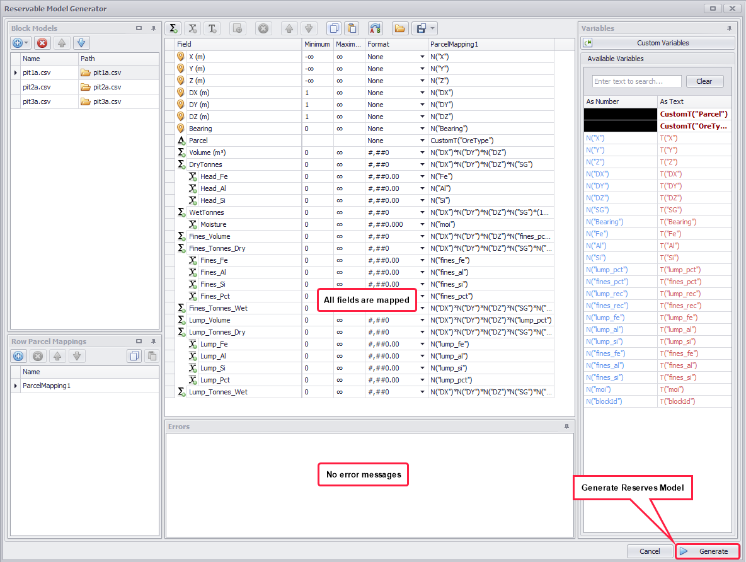The height and width of the screenshot is (562, 746).
Task: Click the add summed field (sigma) toolbar icon
Action: [173, 28]
